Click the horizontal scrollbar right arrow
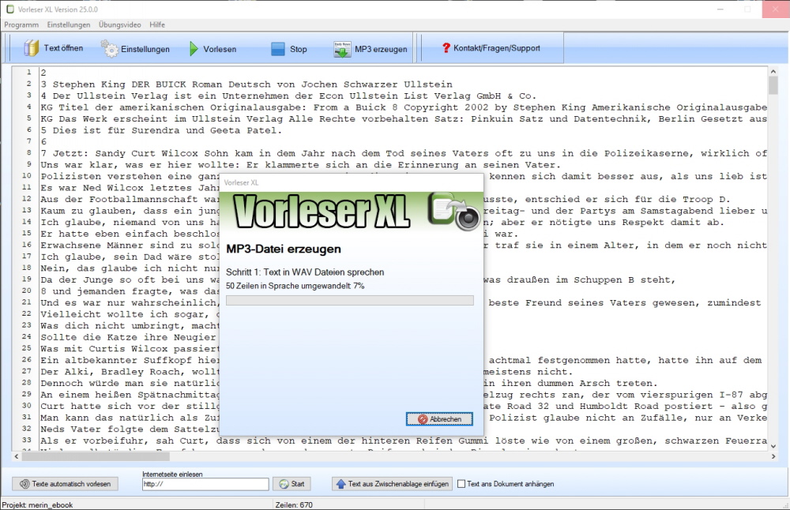The height and width of the screenshot is (510, 790). tap(773, 456)
